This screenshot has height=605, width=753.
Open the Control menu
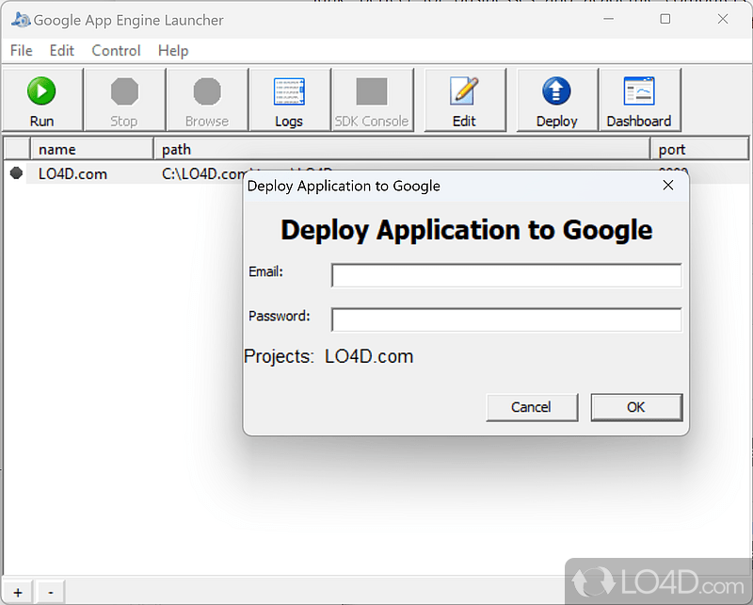(x=116, y=51)
